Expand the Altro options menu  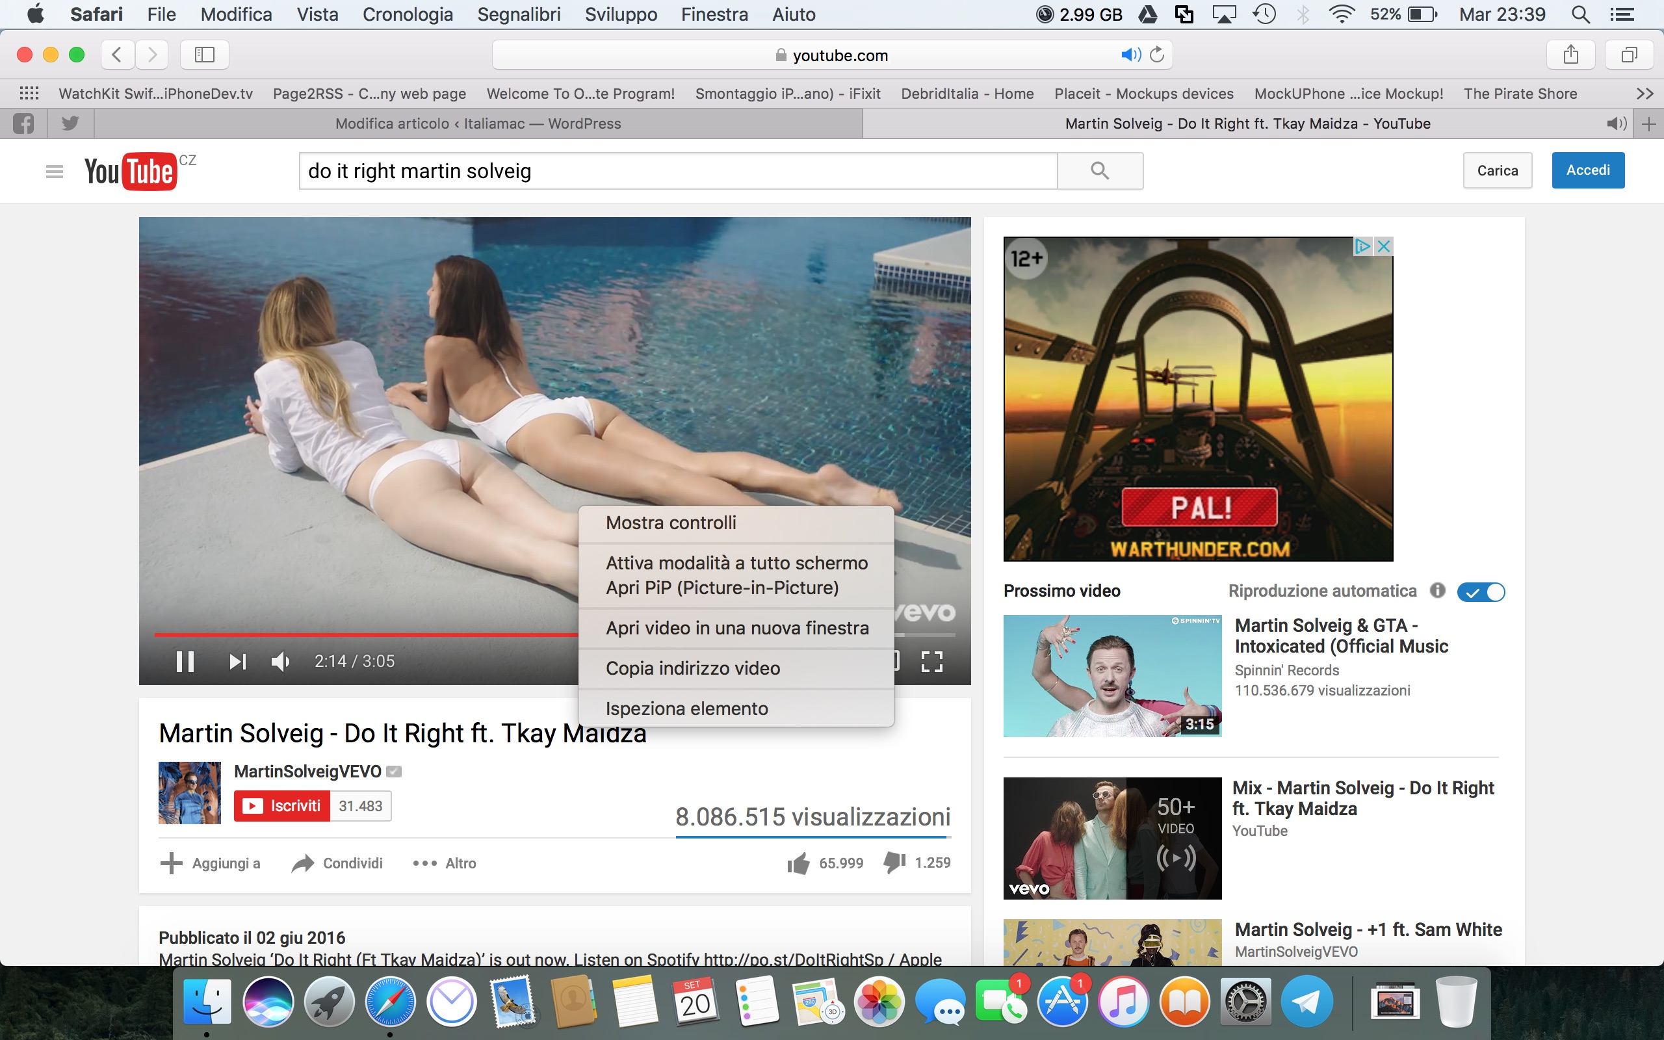[444, 863]
